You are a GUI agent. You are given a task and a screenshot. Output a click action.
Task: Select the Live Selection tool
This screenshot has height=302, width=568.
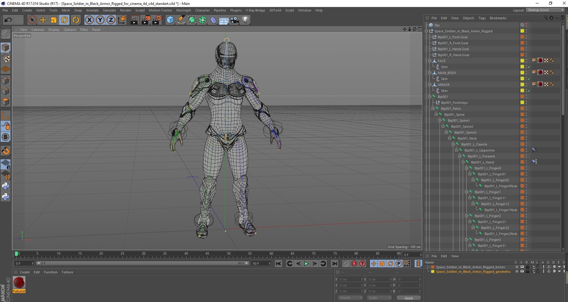tap(32, 20)
